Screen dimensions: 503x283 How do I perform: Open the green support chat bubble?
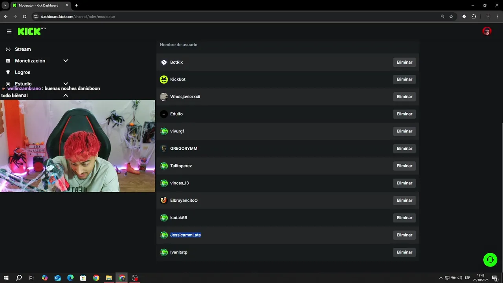click(490, 260)
